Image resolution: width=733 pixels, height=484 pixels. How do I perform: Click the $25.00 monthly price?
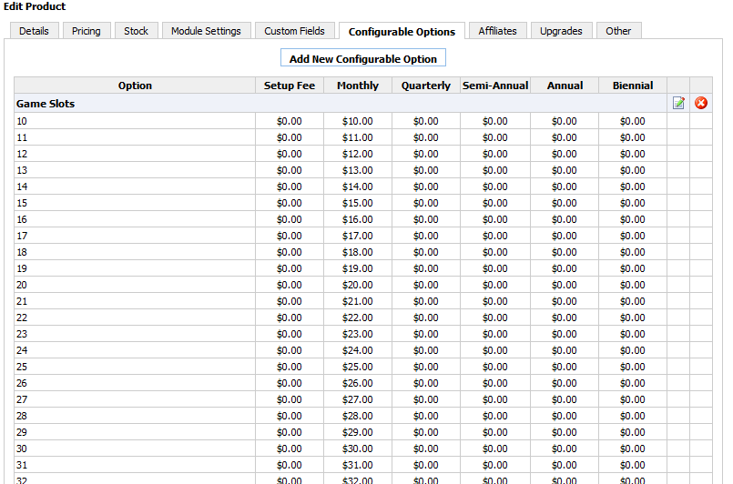[358, 367]
